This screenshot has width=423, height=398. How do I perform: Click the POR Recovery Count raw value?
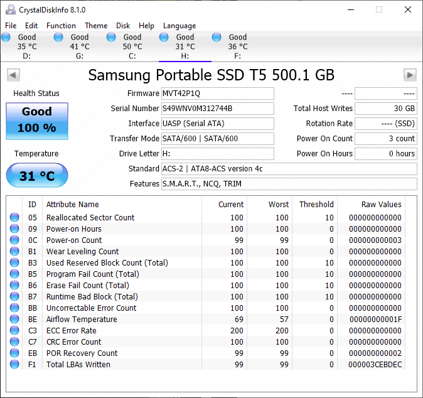pos(375,353)
